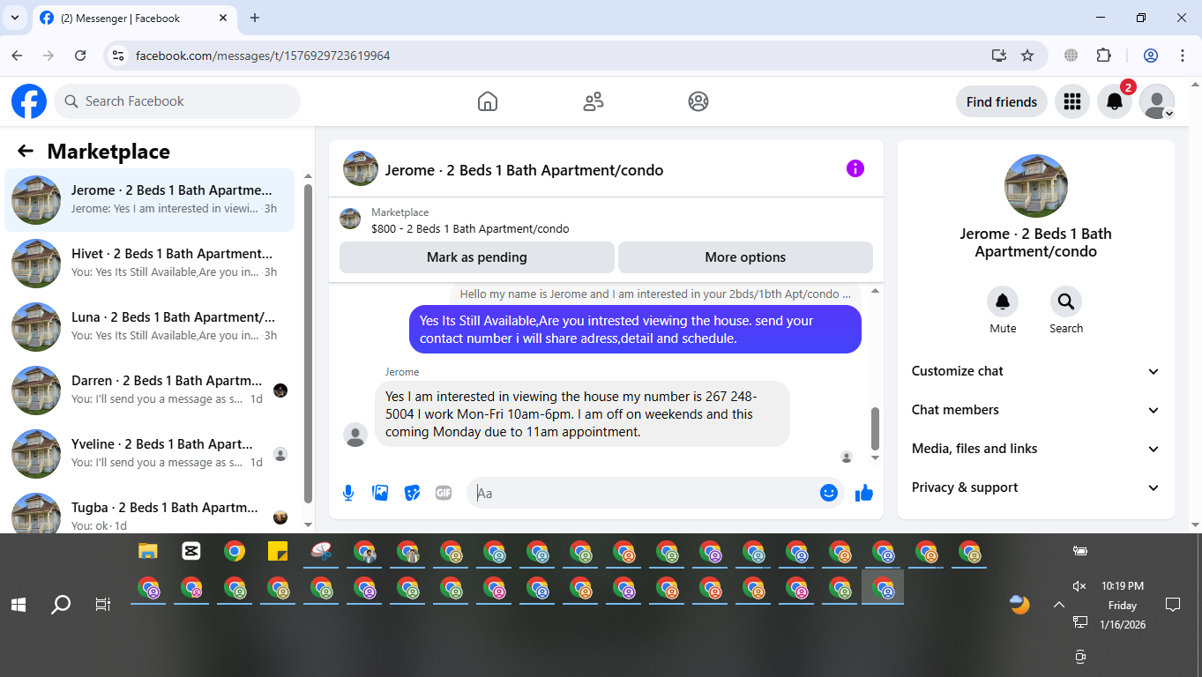This screenshot has height=677, width=1202.
Task: Open emoji picker in message box
Action: coord(829,493)
